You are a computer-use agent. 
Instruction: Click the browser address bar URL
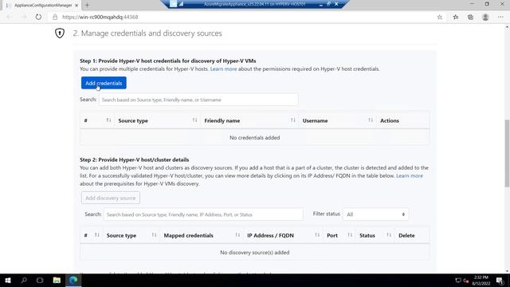pos(100,17)
